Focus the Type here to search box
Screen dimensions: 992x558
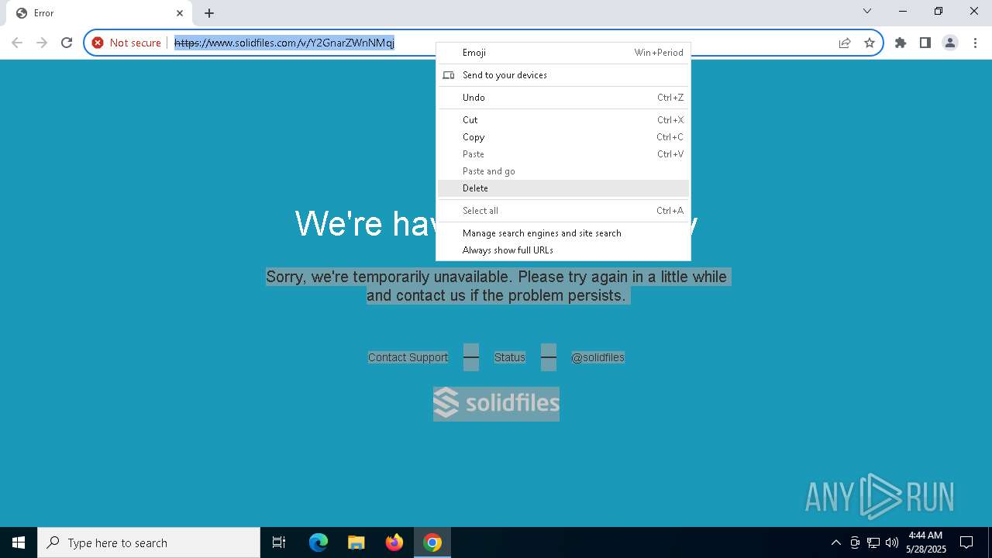tap(149, 542)
